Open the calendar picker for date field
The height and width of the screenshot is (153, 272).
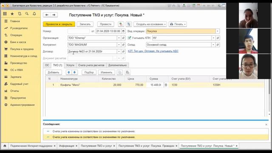click(123, 31)
